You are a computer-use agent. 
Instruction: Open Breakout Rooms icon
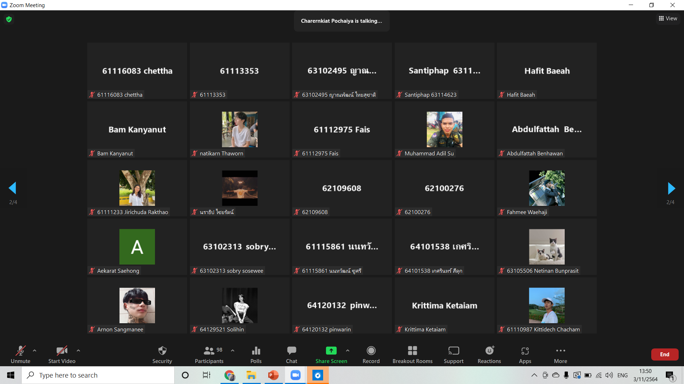click(412, 351)
